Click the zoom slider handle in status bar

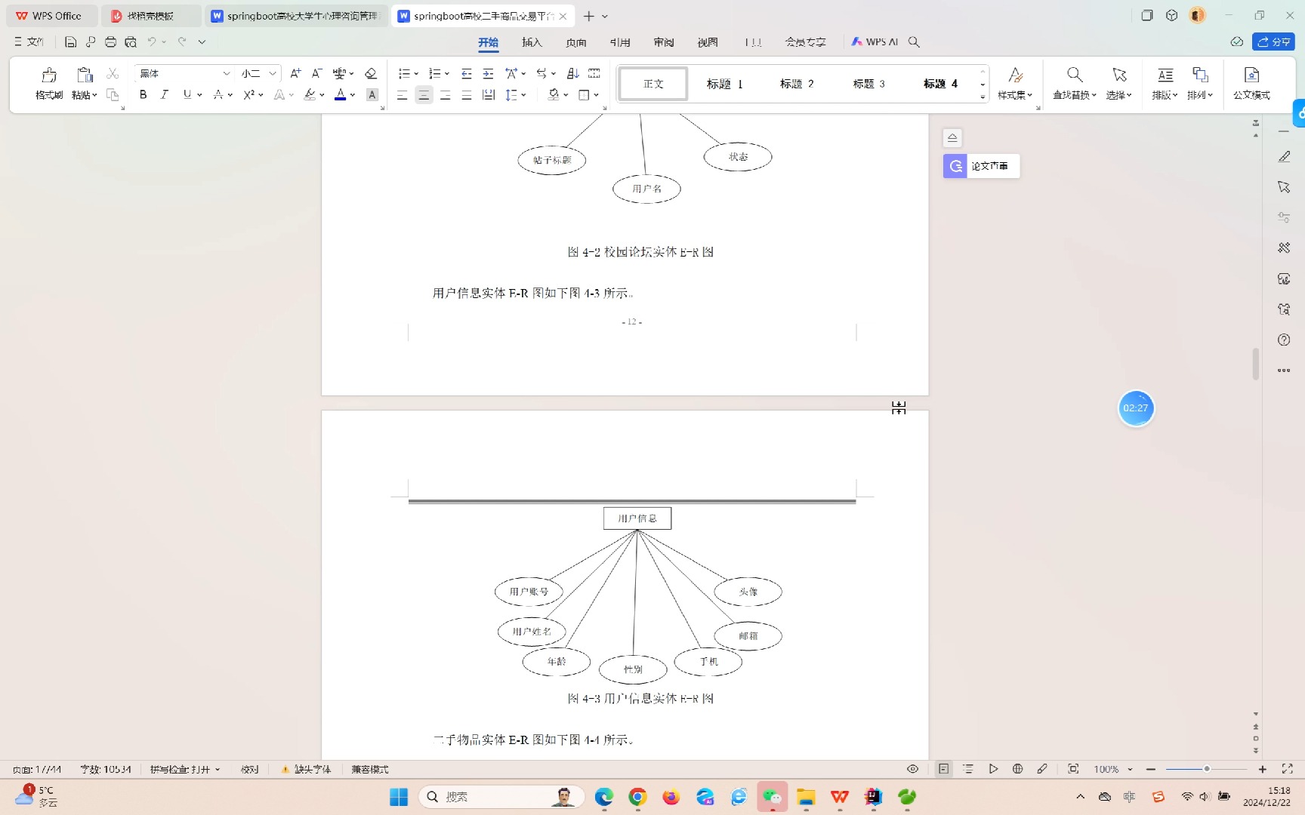1207,769
